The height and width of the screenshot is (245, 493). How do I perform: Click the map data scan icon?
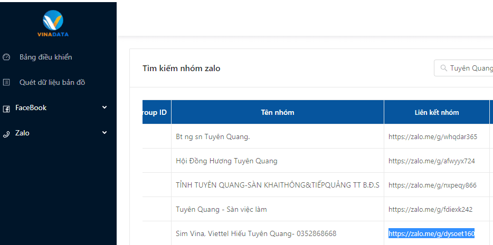click(x=6, y=82)
